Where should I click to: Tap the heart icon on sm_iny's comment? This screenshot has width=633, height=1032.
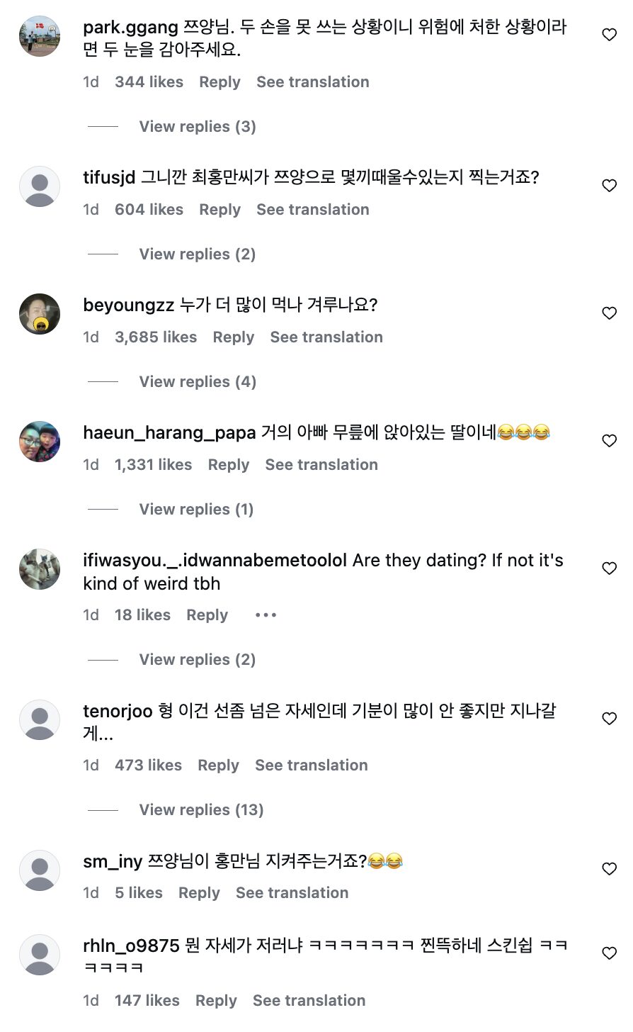pos(609,869)
